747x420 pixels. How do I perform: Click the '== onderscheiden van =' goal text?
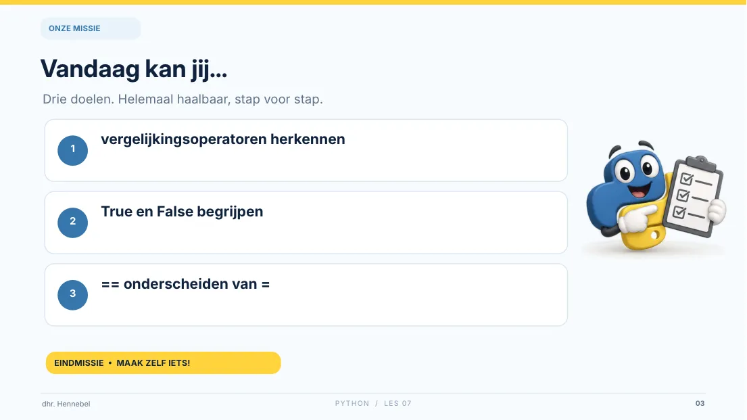[x=185, y=283]
